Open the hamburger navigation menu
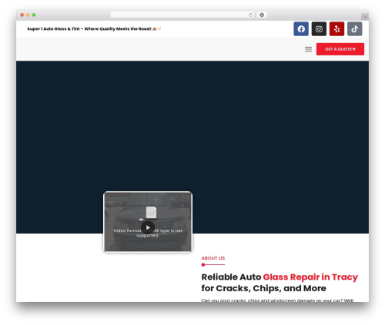Image resolution: width=385 pixels, height=325 pixels. tap(308, 49)
